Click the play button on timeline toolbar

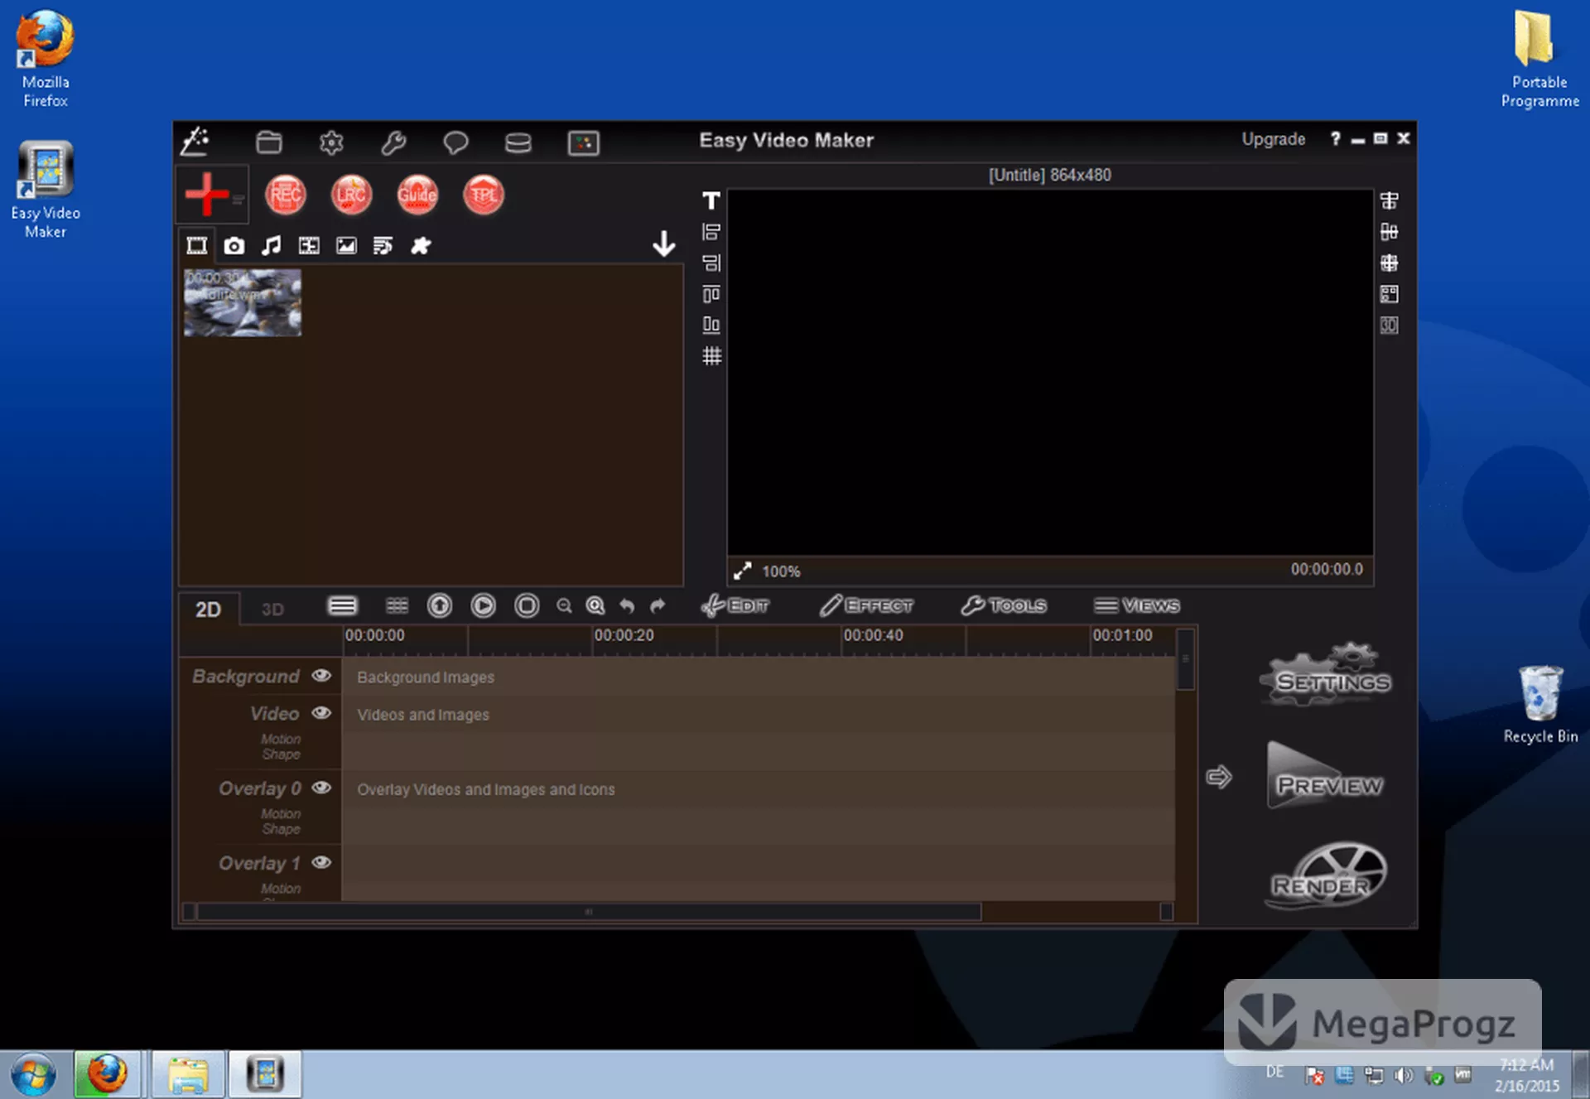coord(484,606)
